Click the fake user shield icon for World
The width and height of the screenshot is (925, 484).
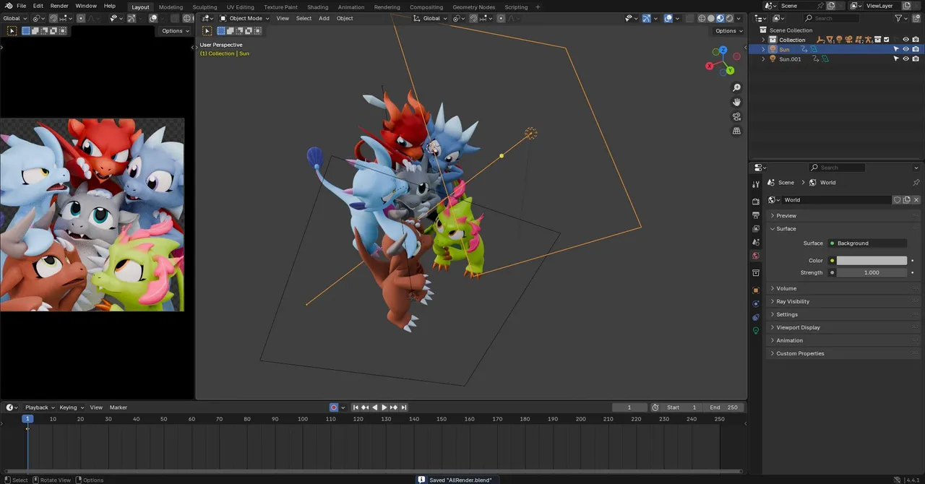[x=897, y=200]
